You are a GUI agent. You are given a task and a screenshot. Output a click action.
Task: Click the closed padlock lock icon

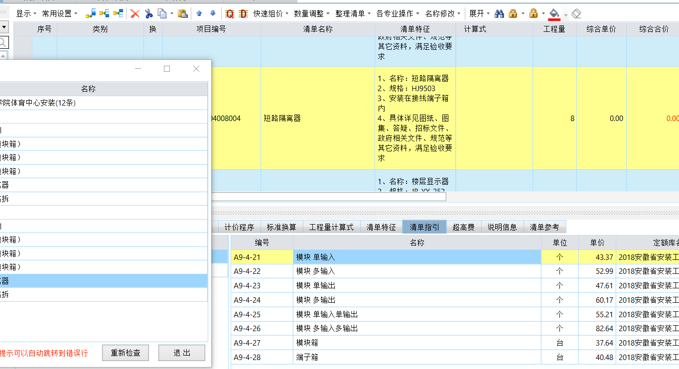click(513, 13)
